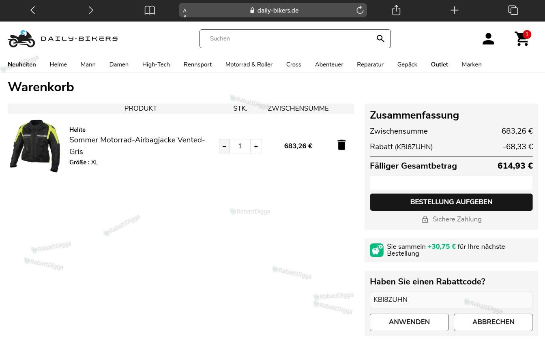Open the Motorrad & Roller category
This screenshot has height=340, width=545.
coord(249,64)
